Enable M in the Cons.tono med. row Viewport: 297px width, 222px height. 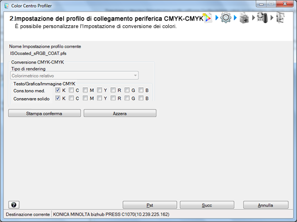click(85, 90)
